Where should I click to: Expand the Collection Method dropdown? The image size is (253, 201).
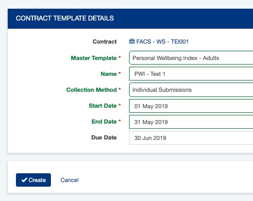191,90
